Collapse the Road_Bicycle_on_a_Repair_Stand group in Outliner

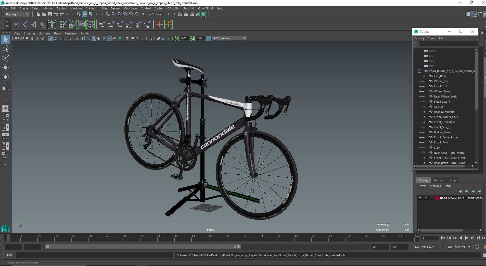click(419, 71)
